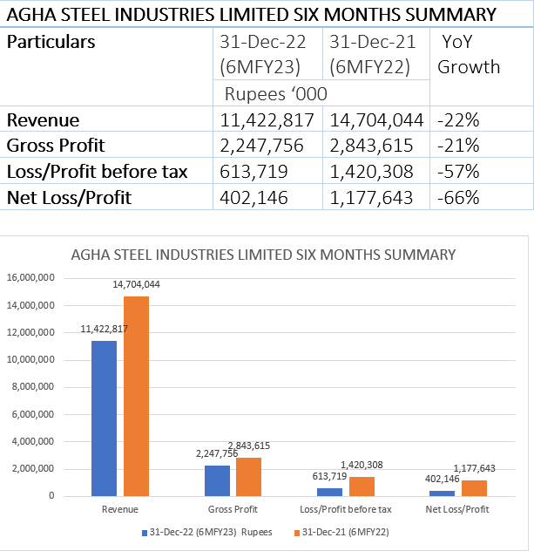Select table cell 1,177,643
534x558 pixels.
click(371, 198)
